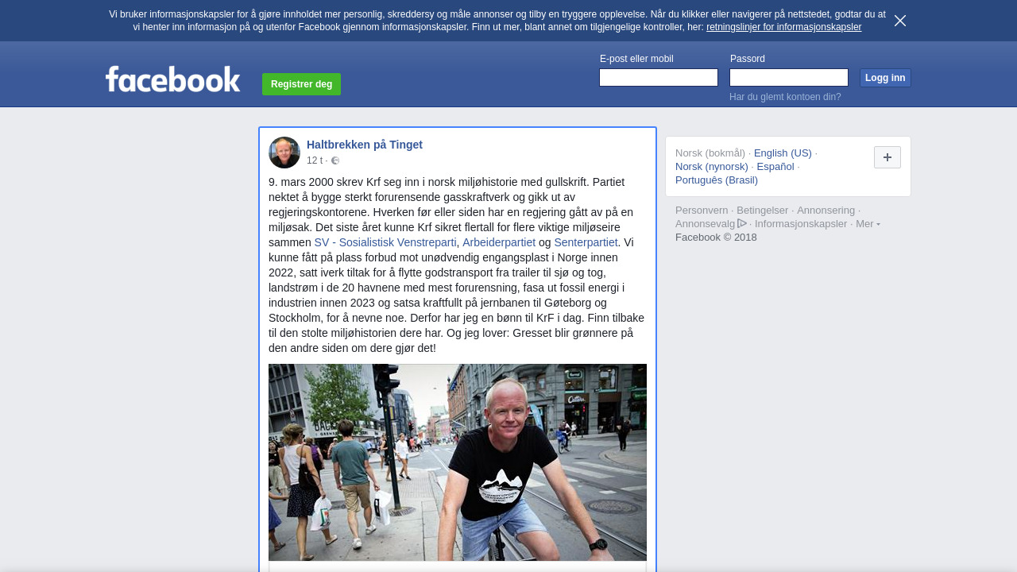Click the Logg inn button
The width and height of the screenshot is (1017, 572).
(885, 78)
